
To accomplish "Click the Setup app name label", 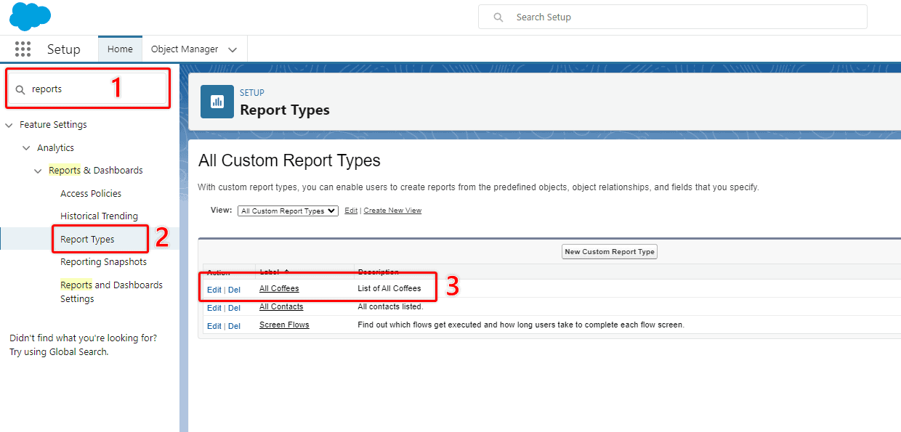I will click(64, 49).
